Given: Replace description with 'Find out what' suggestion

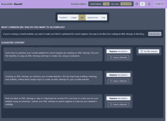Looking at the screenshot, I should tap(118, 98).
